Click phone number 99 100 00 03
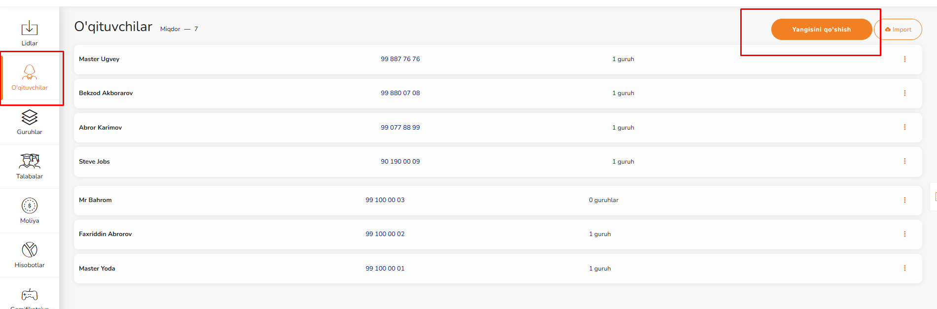This screenshot has width=937, height=309. (x=385, y=200)
